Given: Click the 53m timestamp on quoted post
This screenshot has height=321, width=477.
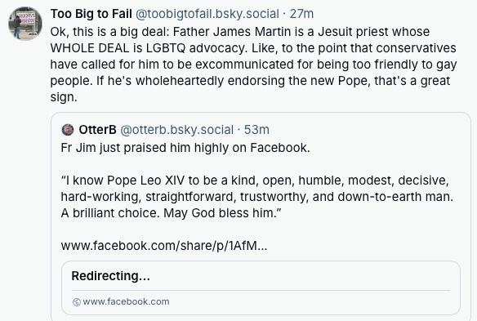Looking at the screenshot, I should (256, 130).
